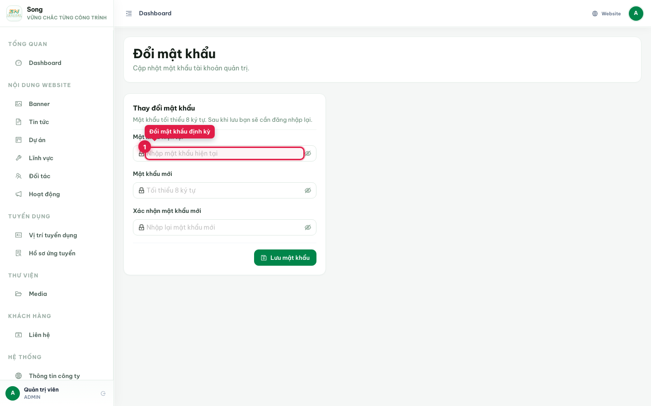Click the Song company logo

pos(14,14)
